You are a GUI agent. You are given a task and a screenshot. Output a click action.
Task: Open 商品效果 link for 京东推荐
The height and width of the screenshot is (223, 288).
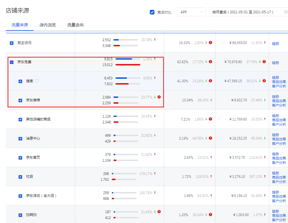tap(279, 101)
